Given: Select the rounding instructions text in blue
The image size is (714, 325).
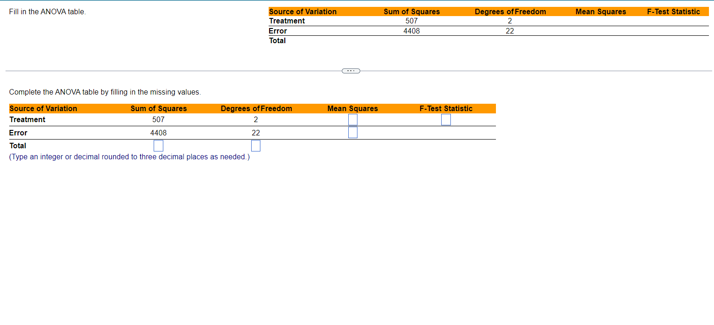Looking at the screenshot, I should 129,157.
